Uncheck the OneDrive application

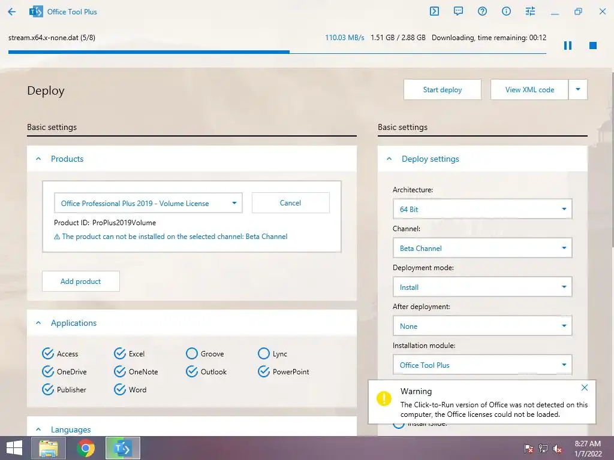click(48, 371)
